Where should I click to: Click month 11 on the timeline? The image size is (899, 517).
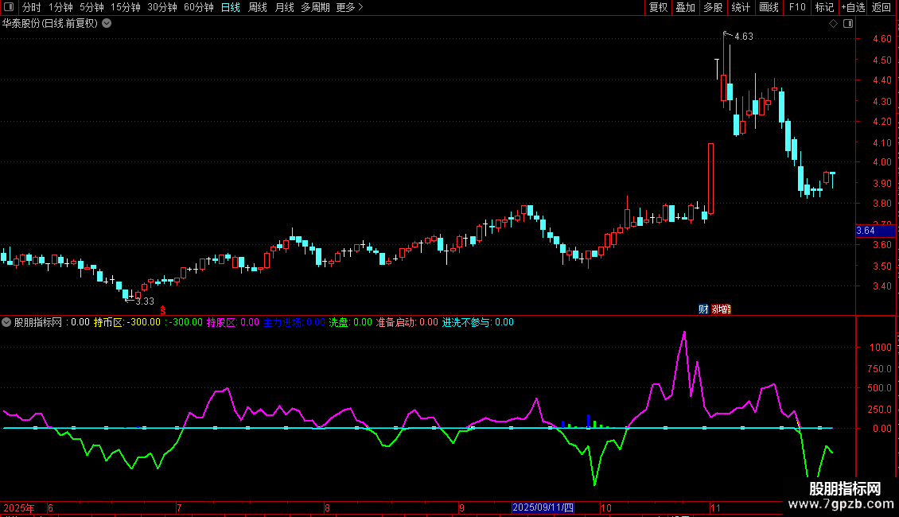pos(715,507)
